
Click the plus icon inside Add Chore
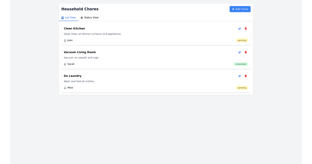point(233,9)
